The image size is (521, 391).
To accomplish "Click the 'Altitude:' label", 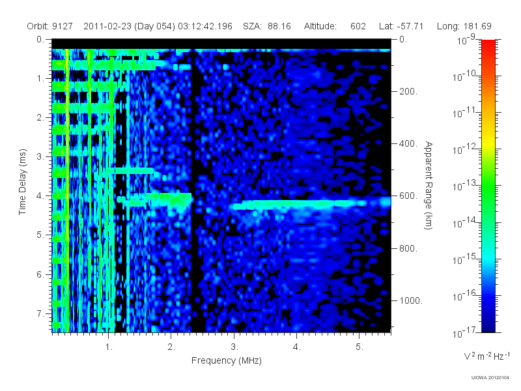I will tap(320, 26).
